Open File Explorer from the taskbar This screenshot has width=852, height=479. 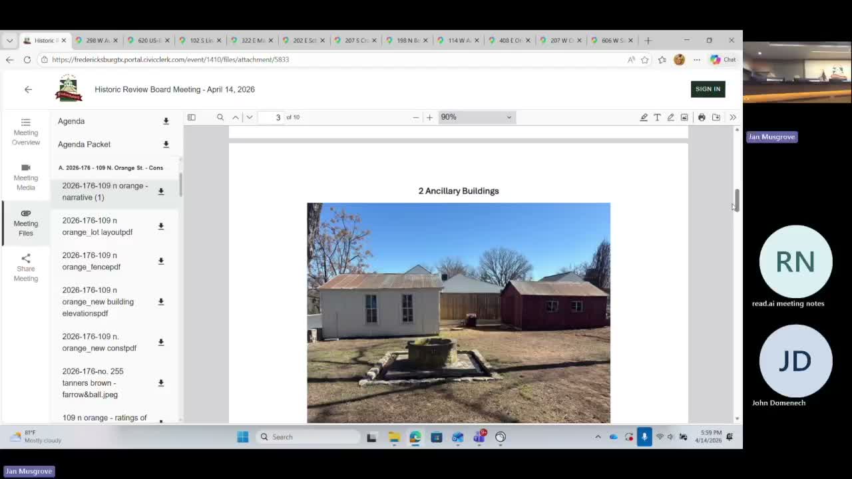(395, 437)
